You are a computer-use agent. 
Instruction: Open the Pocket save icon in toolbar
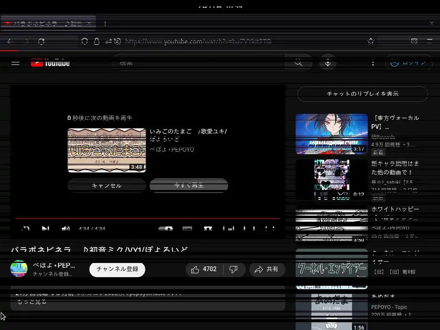[414, 41]
